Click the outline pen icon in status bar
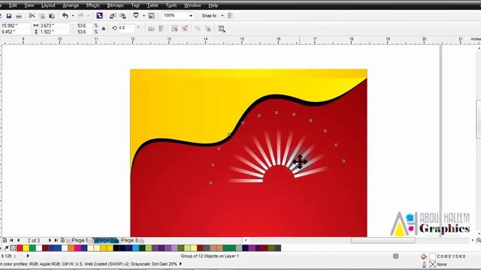The height and width of the screenshot is (270, 481). [x=424, y=264]
